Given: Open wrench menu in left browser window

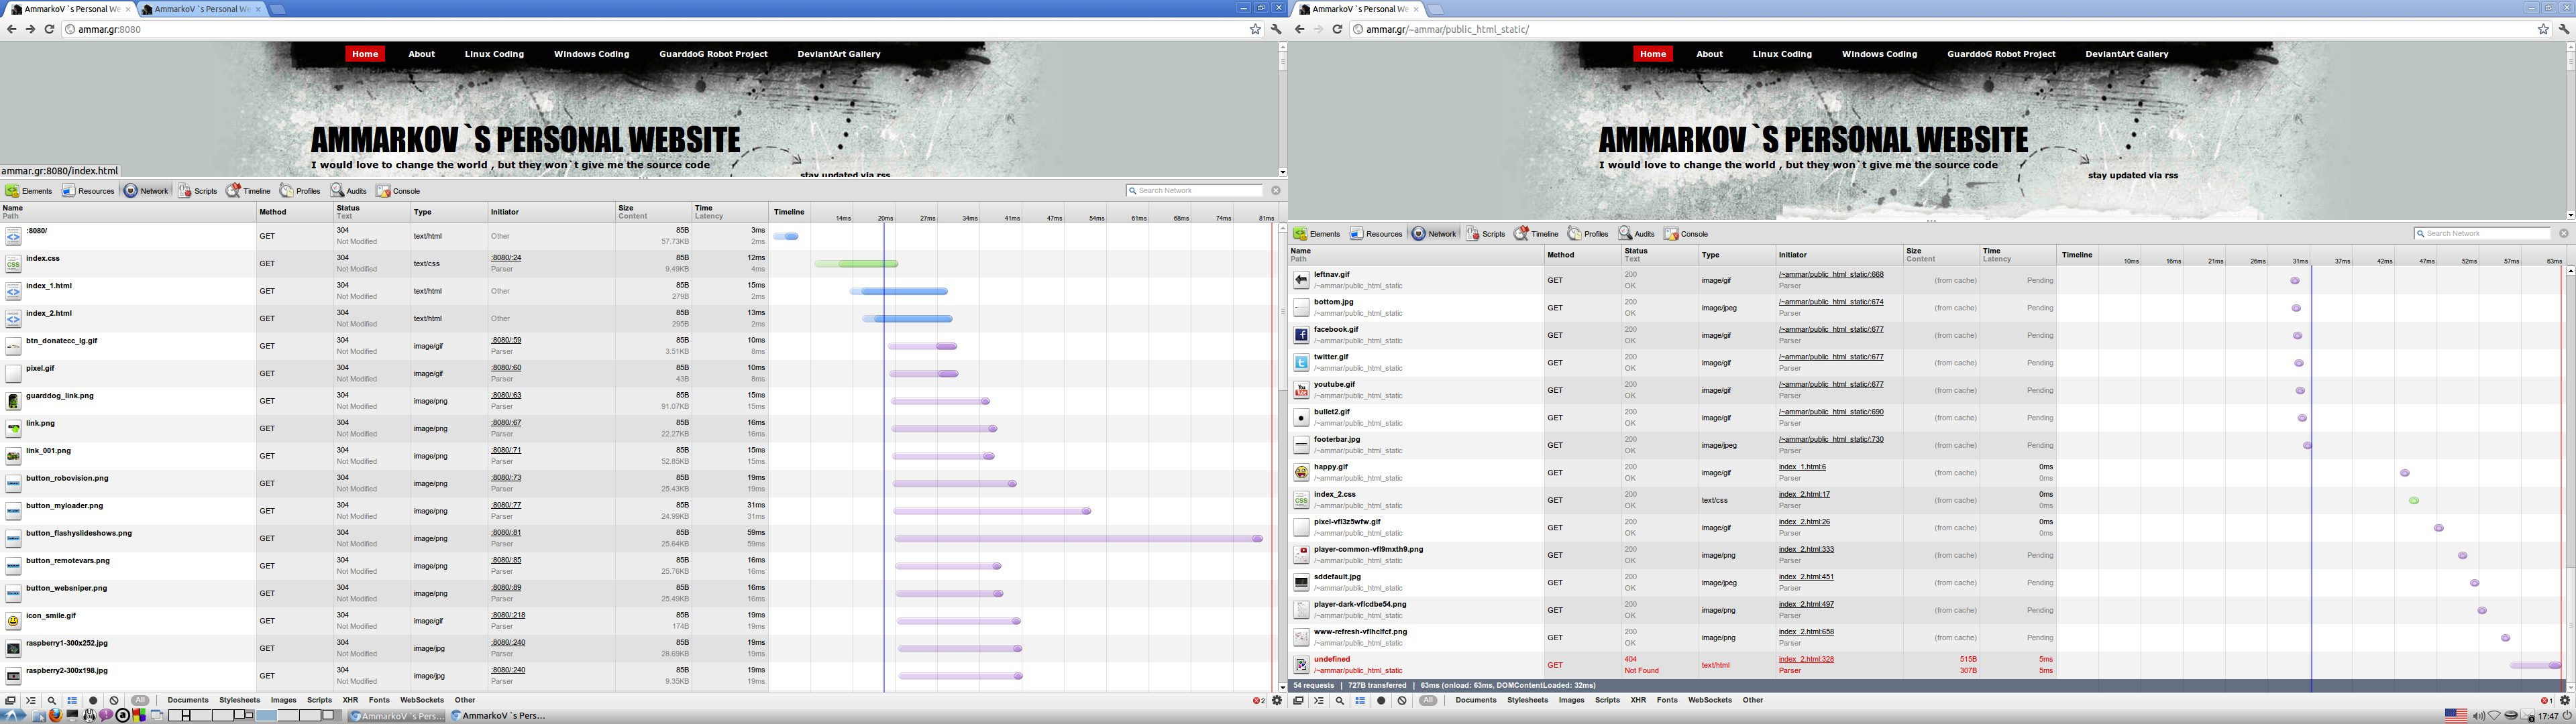Looking at the screenshot, I should click(1276, 29).
